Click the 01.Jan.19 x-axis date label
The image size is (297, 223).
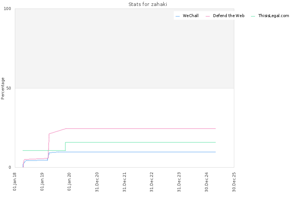(x=42, y=182)
